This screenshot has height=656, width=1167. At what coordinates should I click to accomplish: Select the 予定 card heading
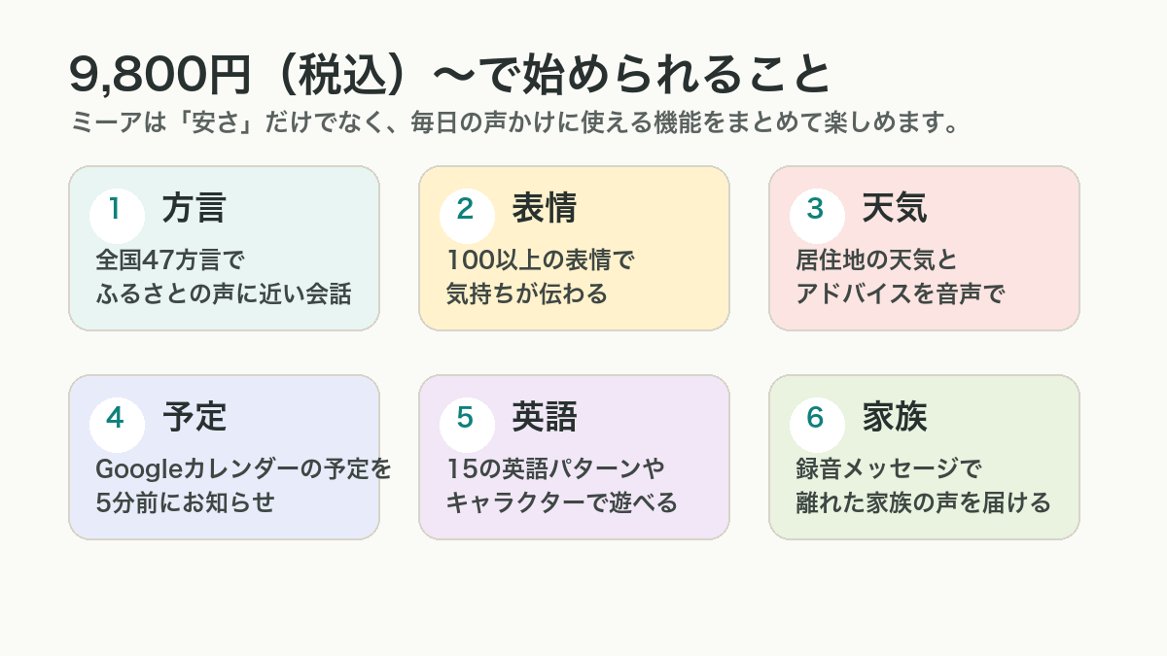point(194,417)
